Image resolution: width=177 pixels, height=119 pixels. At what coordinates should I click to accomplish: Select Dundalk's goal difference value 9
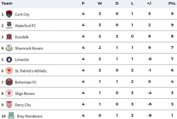149,36
